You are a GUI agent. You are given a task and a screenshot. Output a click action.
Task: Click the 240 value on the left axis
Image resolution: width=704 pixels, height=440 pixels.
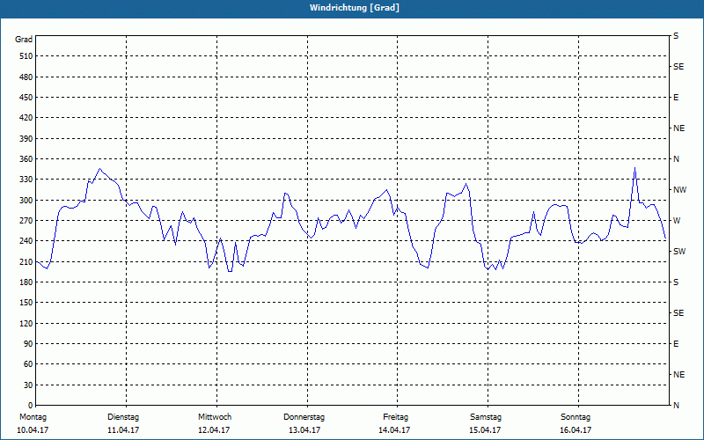coord(26,241)
